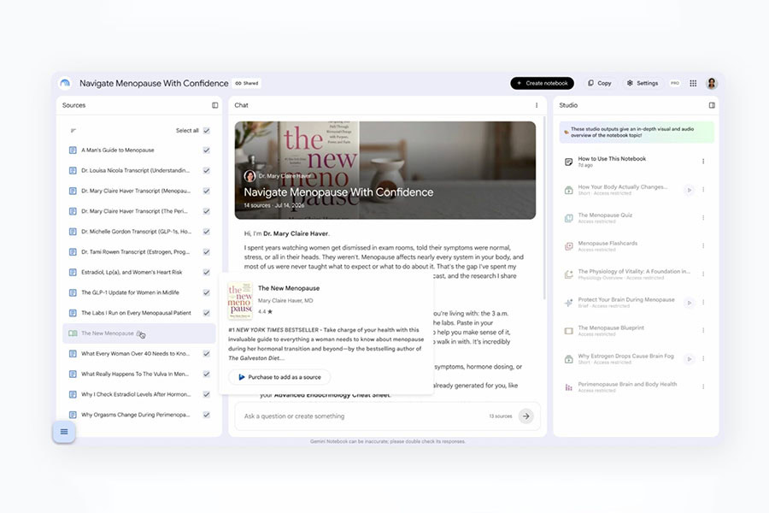Image resolution: width=769 pixels, height=513 pixels.
Task: Click Purchase to add as a source
Action: click(x=279, y=377)
